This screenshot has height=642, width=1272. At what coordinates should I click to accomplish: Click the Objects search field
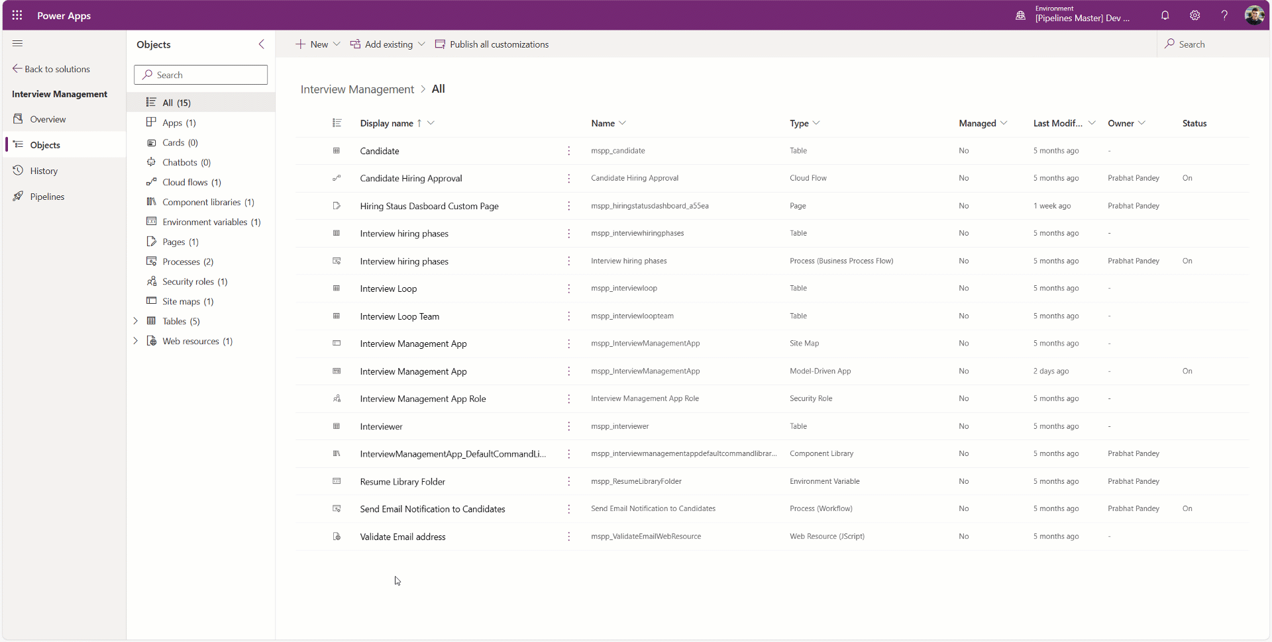pos(200,74)
